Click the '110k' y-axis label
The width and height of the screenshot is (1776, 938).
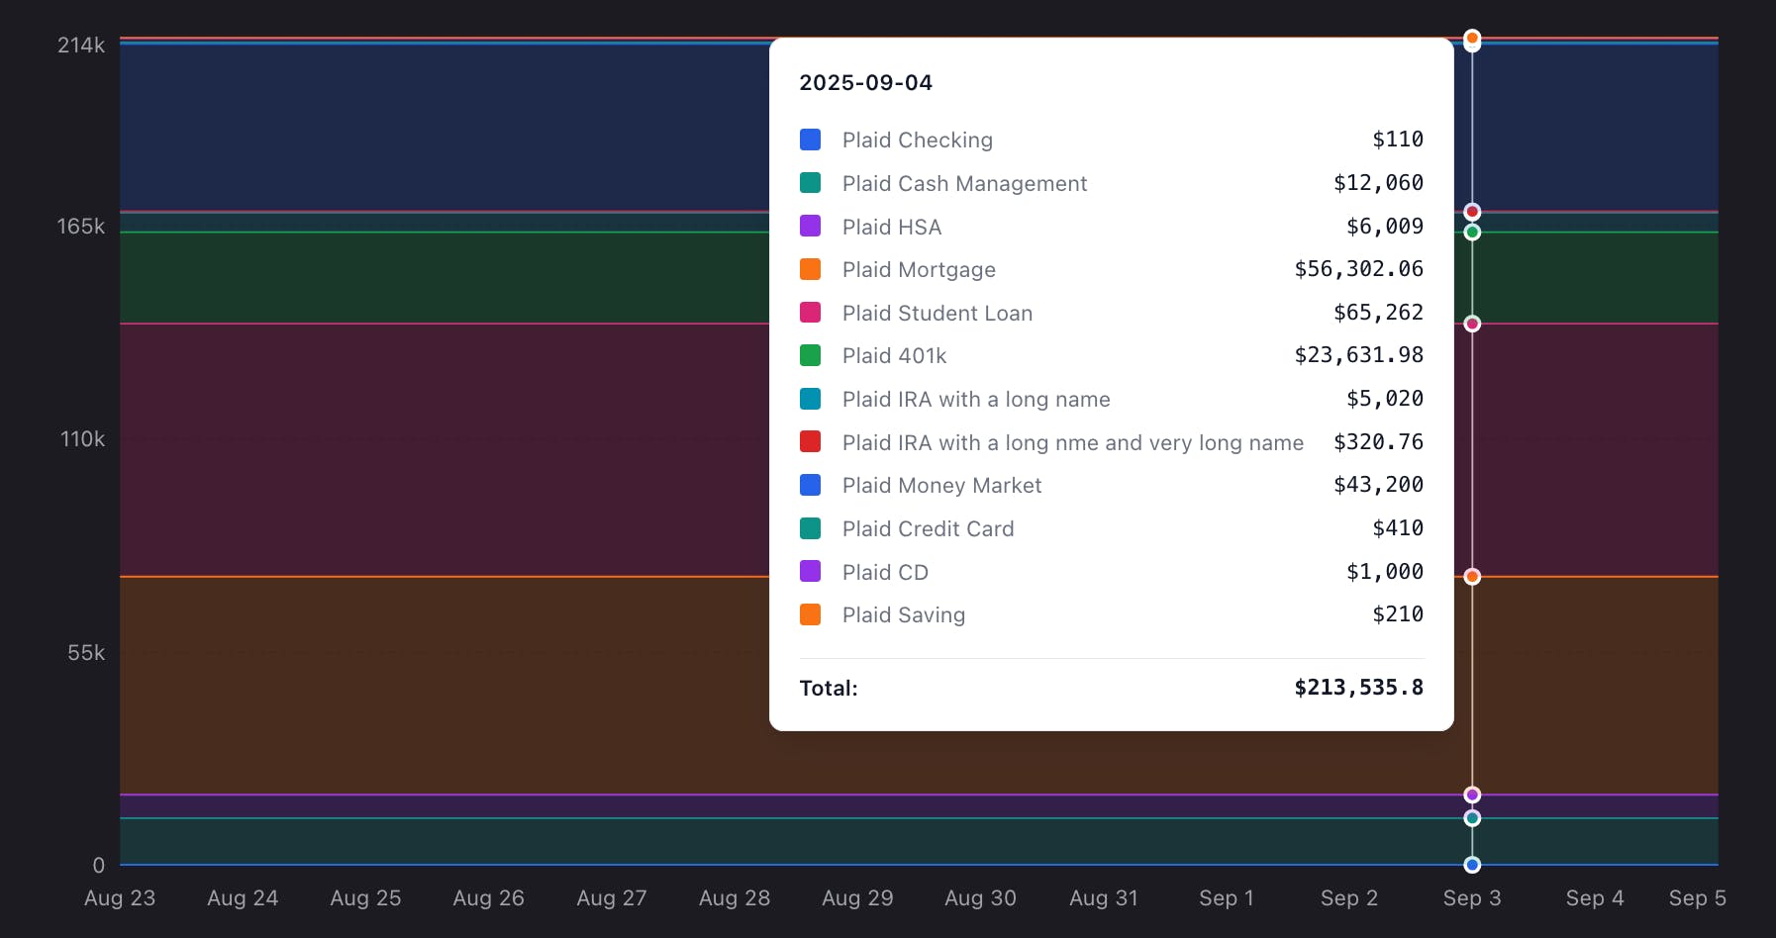tap(82, 439)
